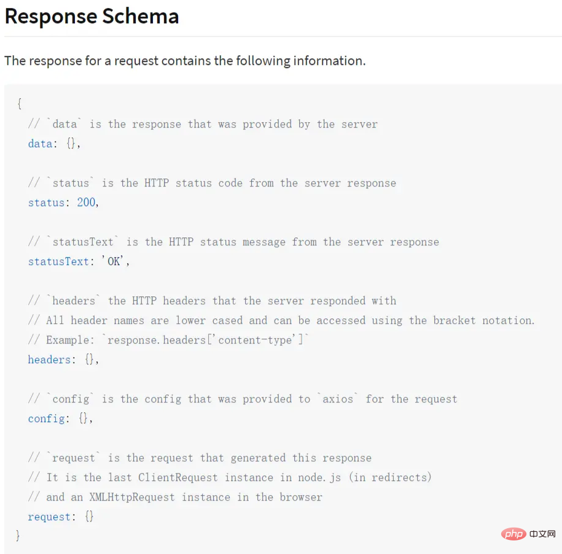Screen dimensions: 562x554
Task: Click the data key in code
Action: (x=40, y=144)
